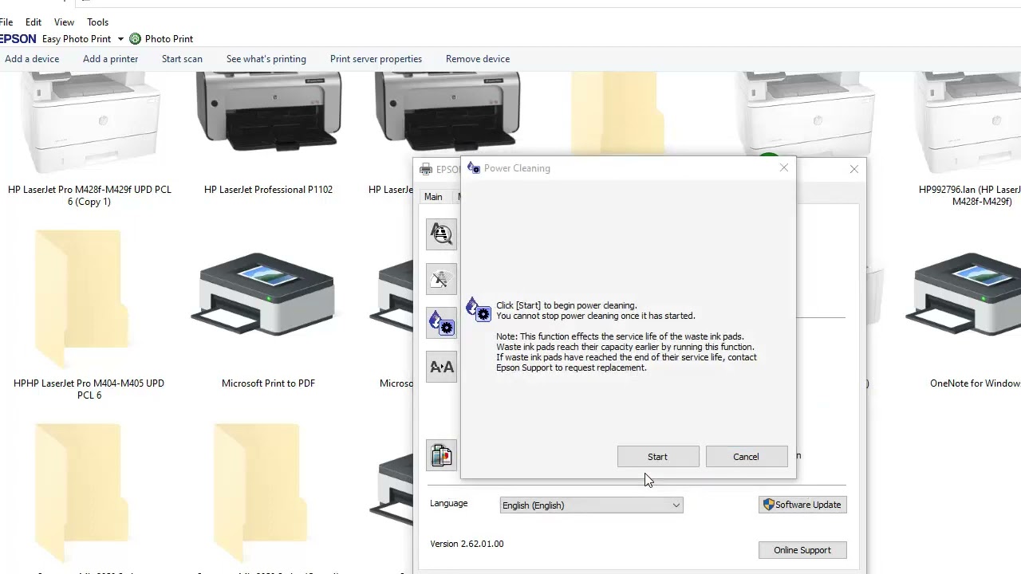Open the Tools menu
Viewport: 1021px width, 574px height.
97,22
